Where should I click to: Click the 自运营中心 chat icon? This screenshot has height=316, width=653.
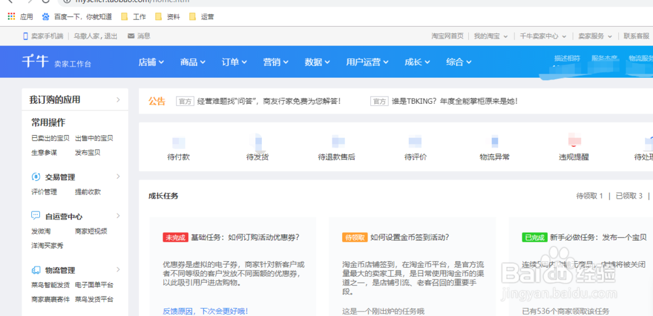coord(36,216)
